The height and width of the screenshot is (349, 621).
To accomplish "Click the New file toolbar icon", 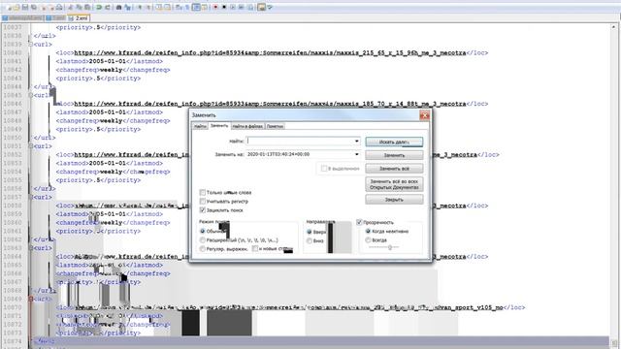I will pos(9,7).
